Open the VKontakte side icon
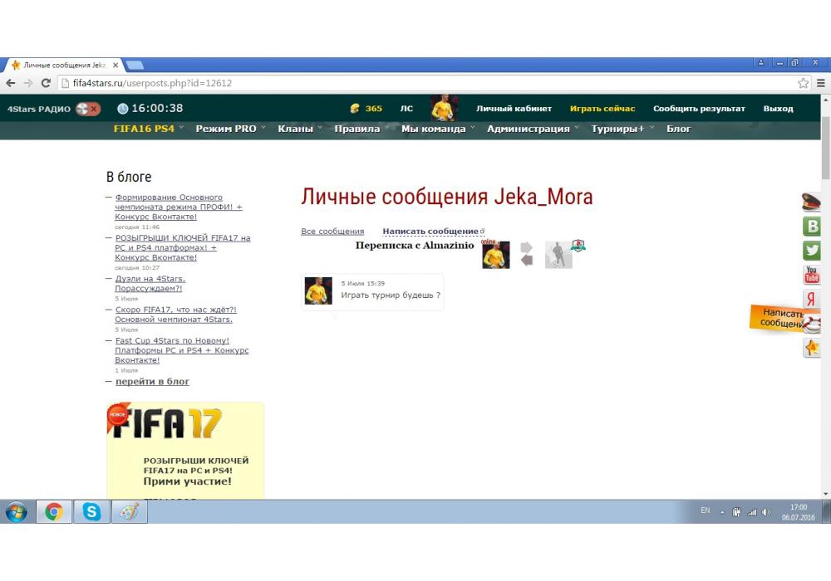This screenshot has width=831, height=581. click(x=811, y=226)
